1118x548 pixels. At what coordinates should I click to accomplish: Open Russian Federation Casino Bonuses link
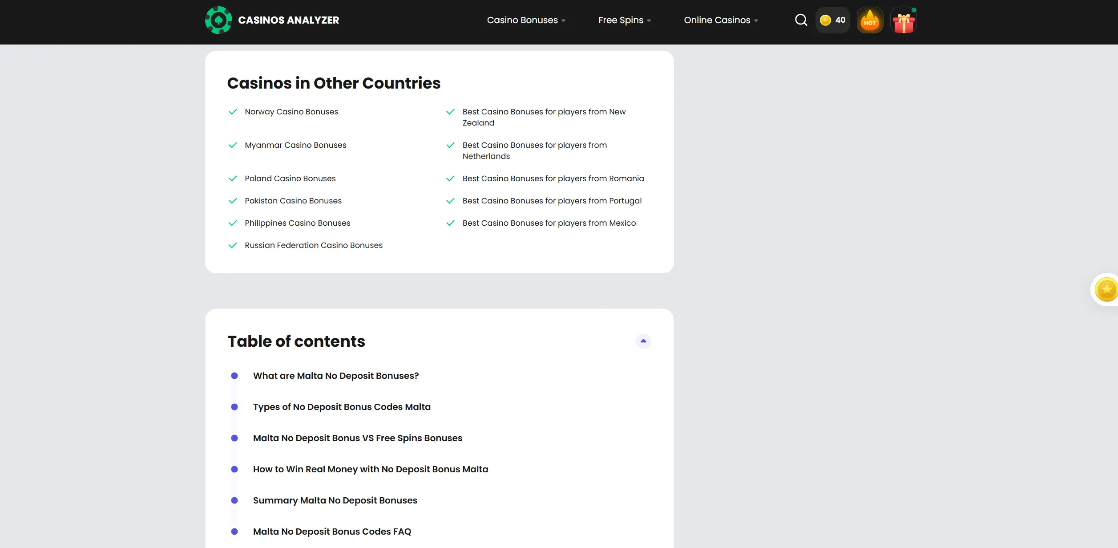(x=314, y=245)
